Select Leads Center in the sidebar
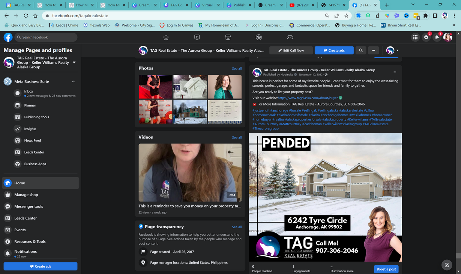 coord(26,218)
